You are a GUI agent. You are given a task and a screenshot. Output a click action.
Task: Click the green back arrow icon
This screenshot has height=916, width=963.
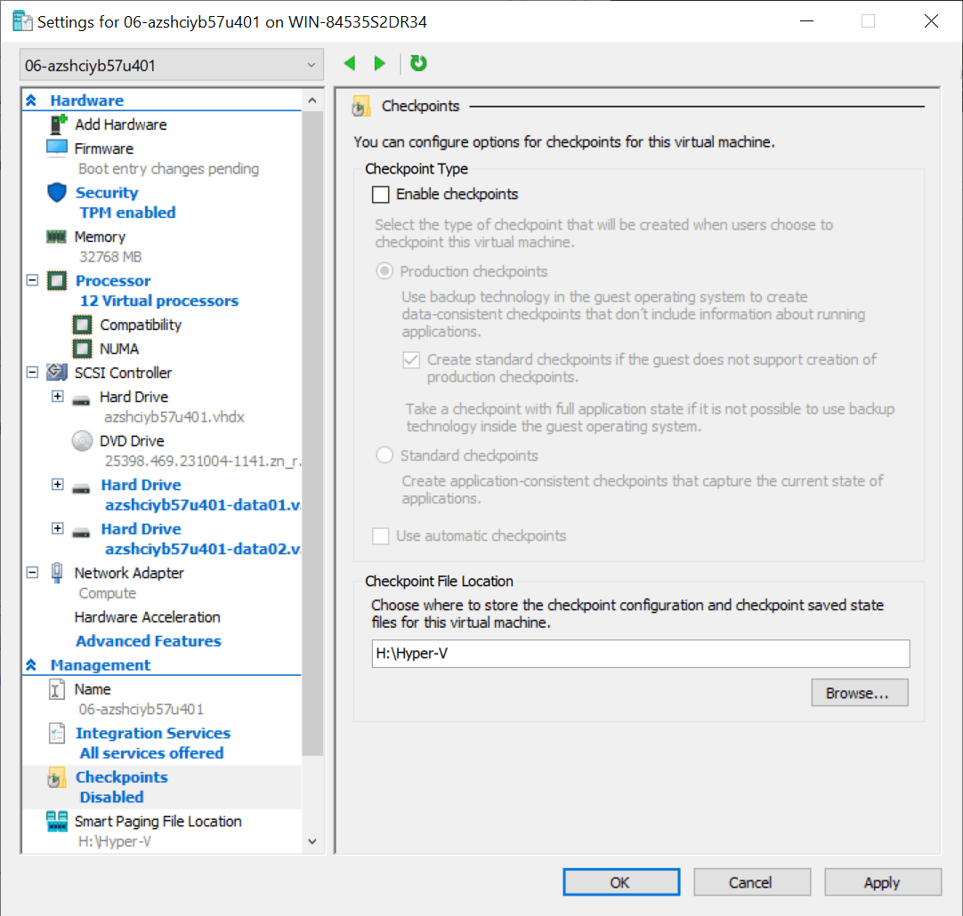click(350, 63)
